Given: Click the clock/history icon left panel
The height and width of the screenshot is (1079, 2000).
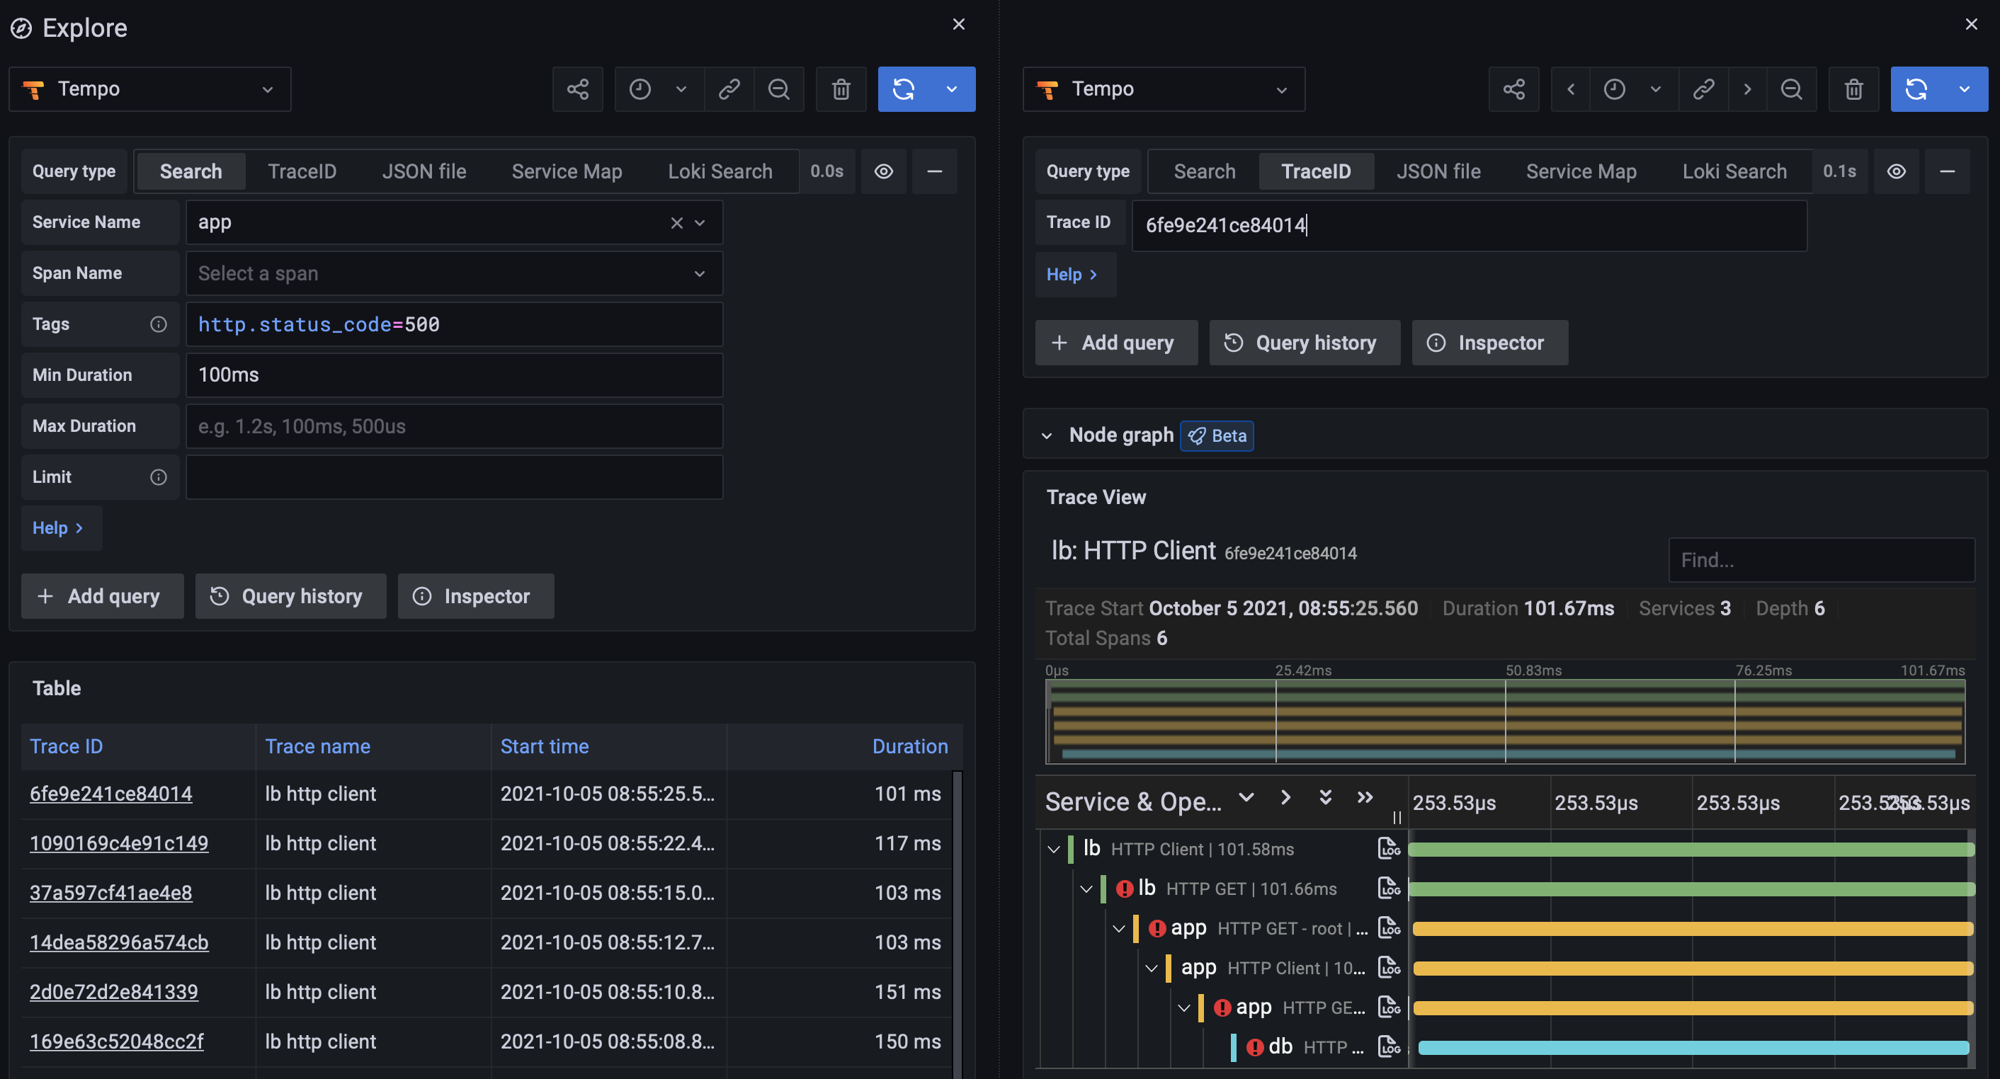Looking at the screenshot, I should click(x=640, y=88).
